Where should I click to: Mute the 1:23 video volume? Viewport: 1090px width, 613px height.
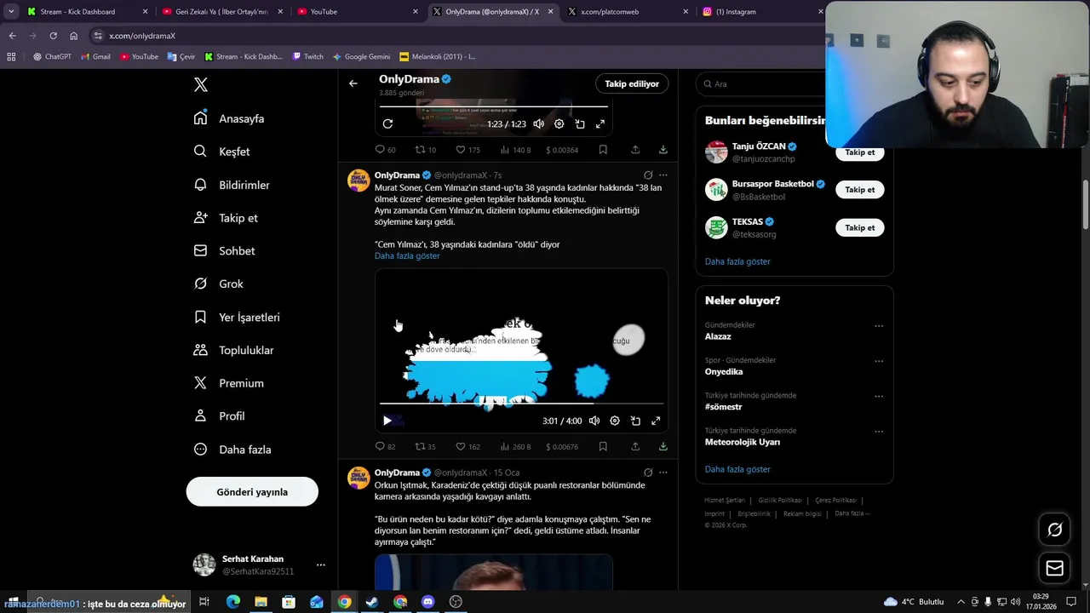click(x=538, y=124)
